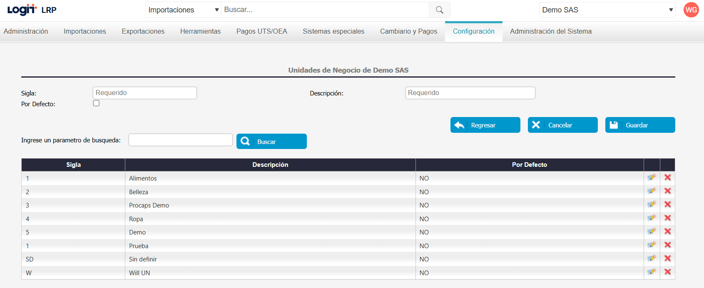
Task: Open edit for Sin definir row
Action: tap(652, 259)
